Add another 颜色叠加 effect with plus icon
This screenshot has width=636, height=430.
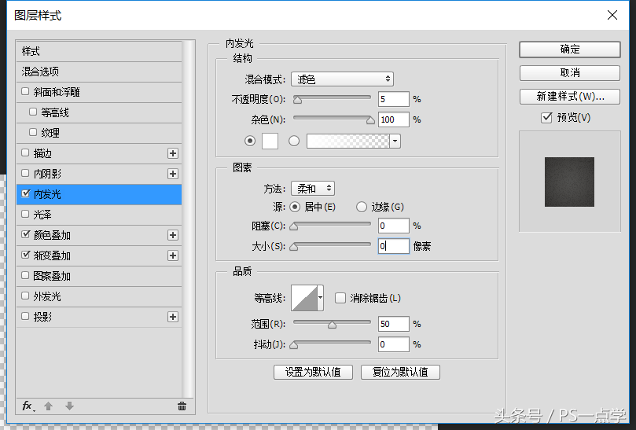173,235
